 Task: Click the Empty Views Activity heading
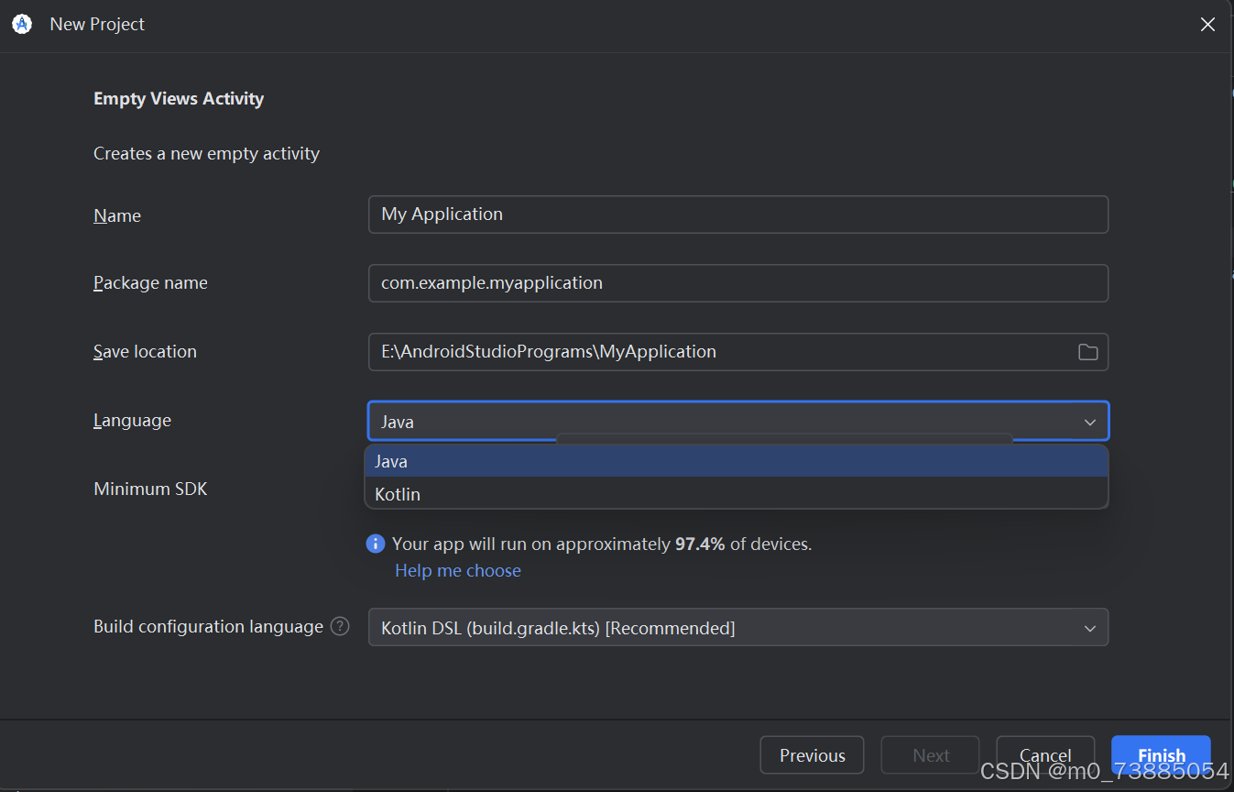(179, 98)
